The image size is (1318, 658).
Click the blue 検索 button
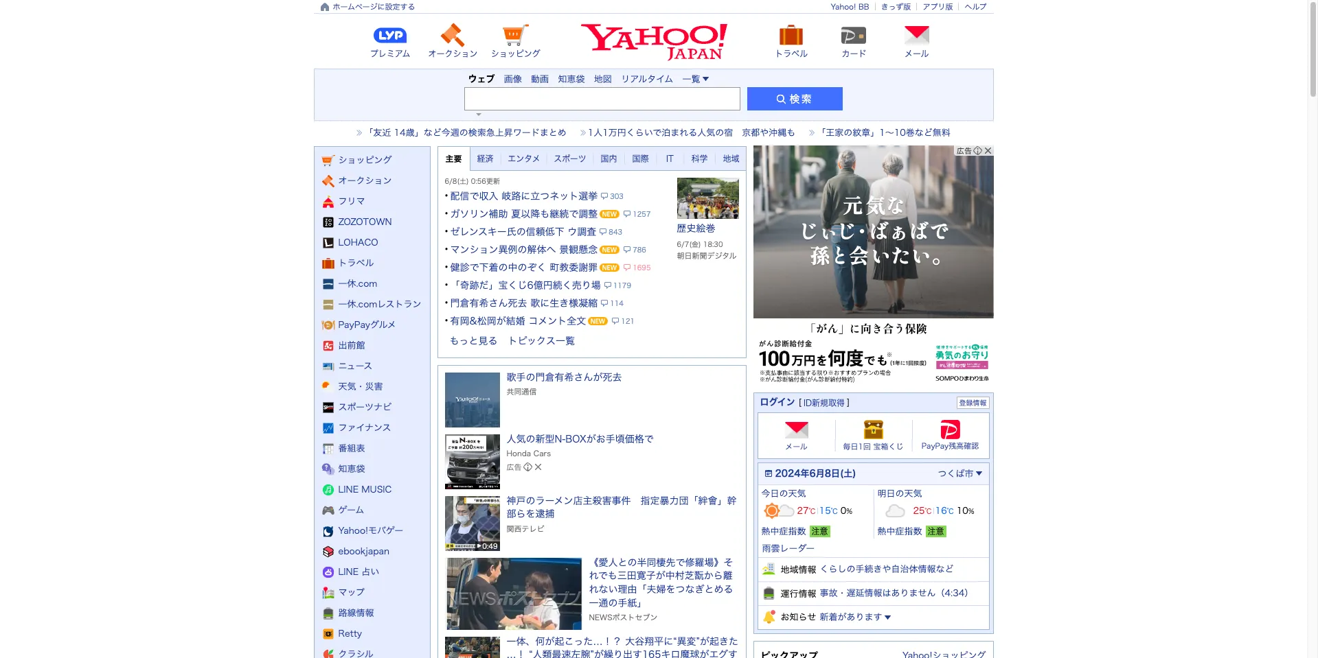pos(795,99)
